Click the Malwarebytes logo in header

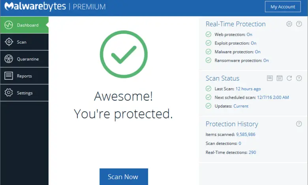click(x=34, y=7)
